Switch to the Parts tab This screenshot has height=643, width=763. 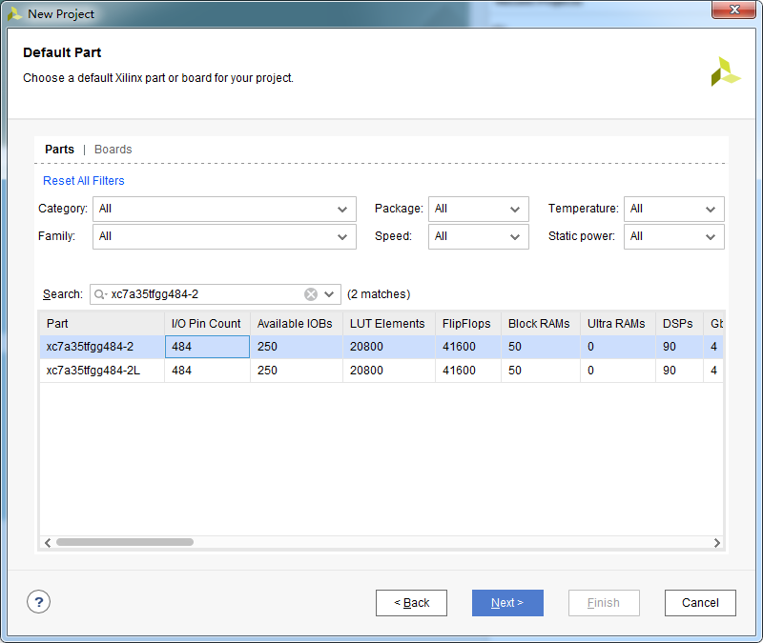(59, 149)
